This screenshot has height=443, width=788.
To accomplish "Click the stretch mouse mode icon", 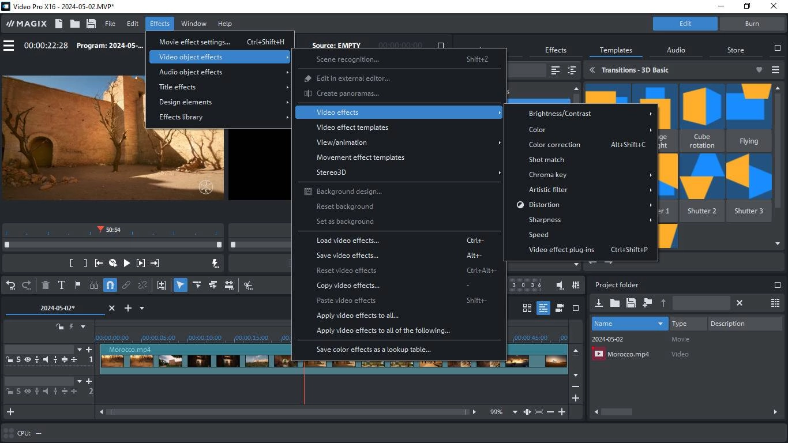I will 229,285.
